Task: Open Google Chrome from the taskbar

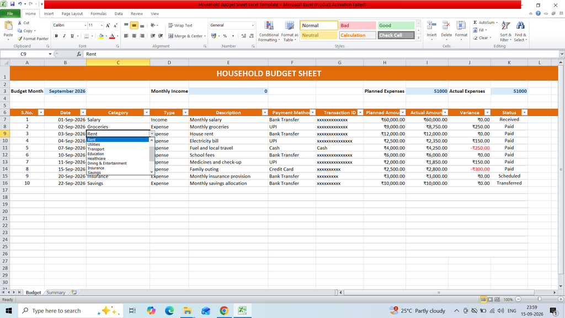Action: (x=224, y=310)
